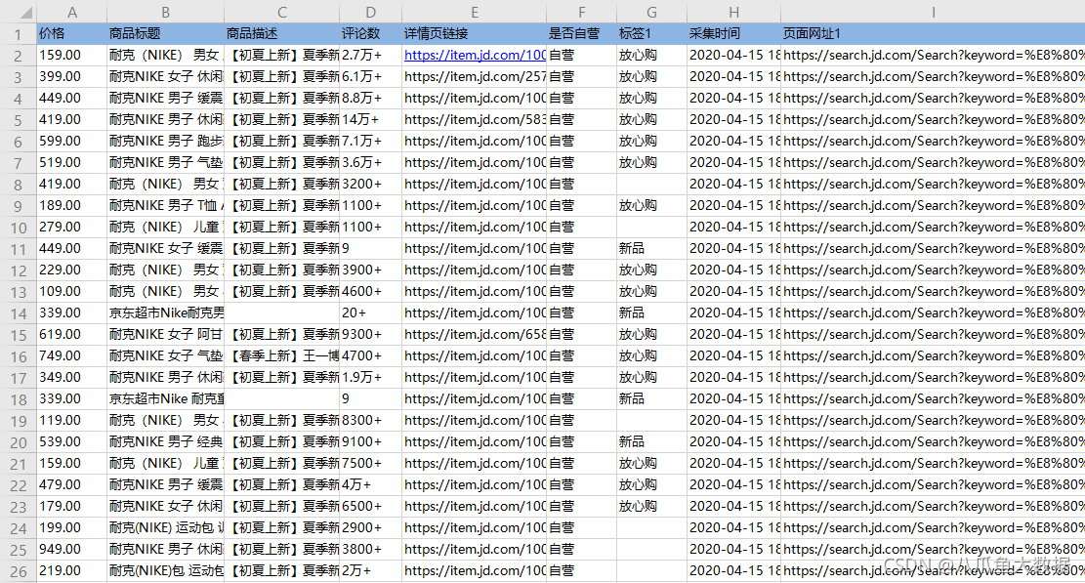This screenshot has height=583, width=1085.
Task: Select the 耐克NIKE 女子 阿甘 title cell
Action: point(166,334)
